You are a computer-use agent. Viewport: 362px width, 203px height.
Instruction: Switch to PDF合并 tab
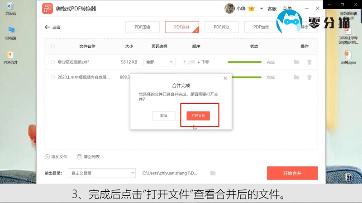pyautogui.click(x=182, y=27)
